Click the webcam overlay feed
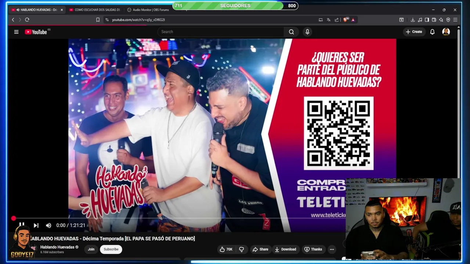The image size is (470, 264). coord(403,219)
